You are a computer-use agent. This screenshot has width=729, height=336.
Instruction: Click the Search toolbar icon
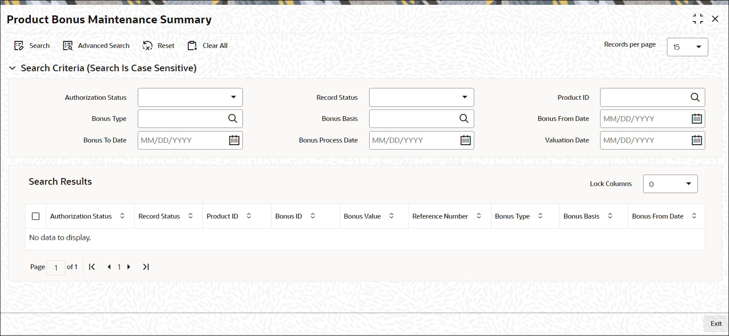point(19,46)
